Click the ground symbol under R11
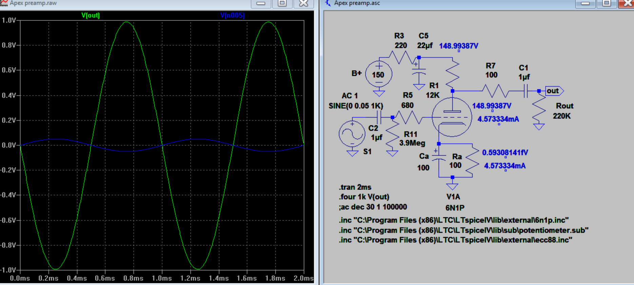The width and height of the screenshot is (634, 285). pyautogui.click(x=392, y=153)
